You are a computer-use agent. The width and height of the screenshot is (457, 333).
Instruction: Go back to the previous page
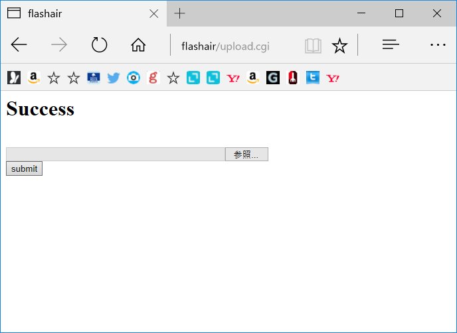[x=19, y=45]
